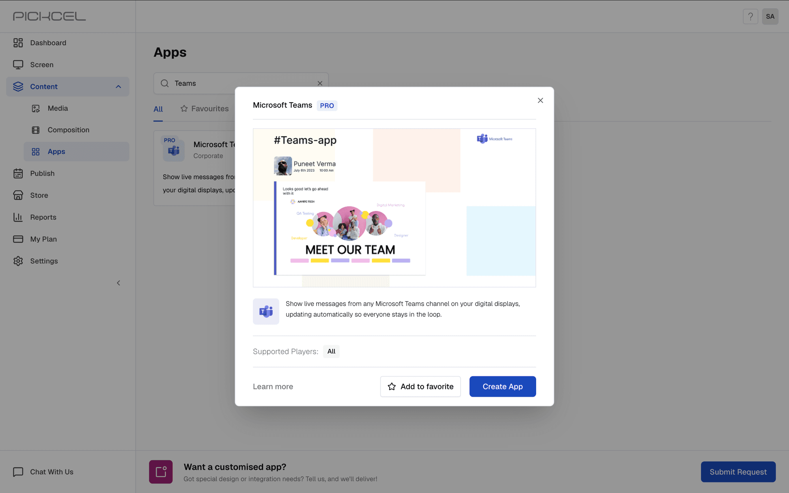Open Screen from the sidebar
The image size is (789, 493).
click(68, 65)
